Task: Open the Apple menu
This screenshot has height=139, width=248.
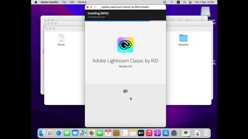Action: tap(36, 2)
